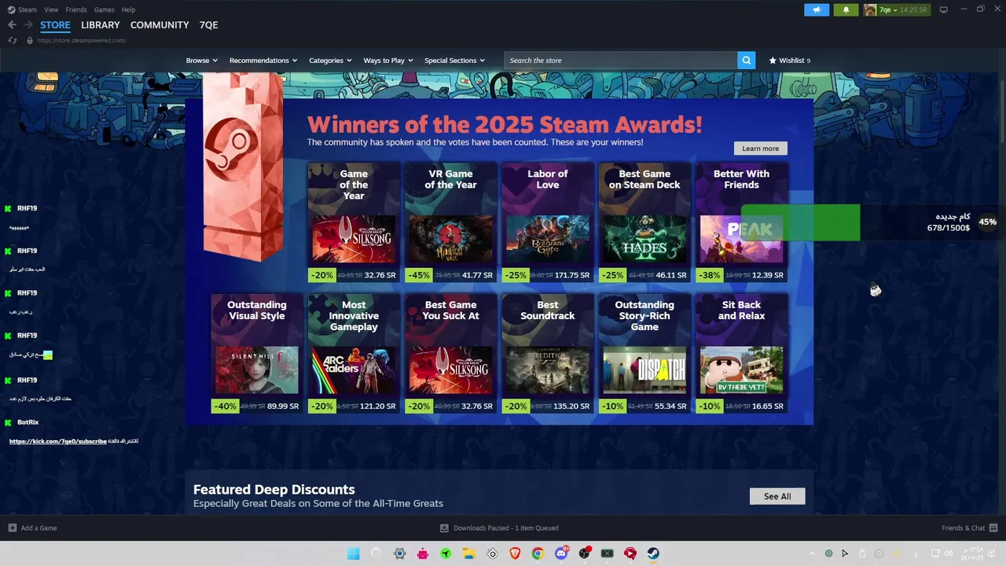Open RV There Yet? thumbnail
Viewport: 1006px width, 566px height.
click(x=741, y=369)
